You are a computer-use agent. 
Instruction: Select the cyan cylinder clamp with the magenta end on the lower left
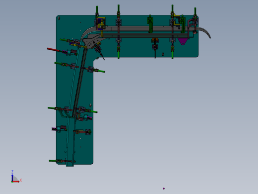59,129
